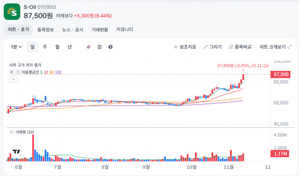Select the 월 monthly period
Screen dimensions: 299x176
pyautogui.click(x=57, y=47)
